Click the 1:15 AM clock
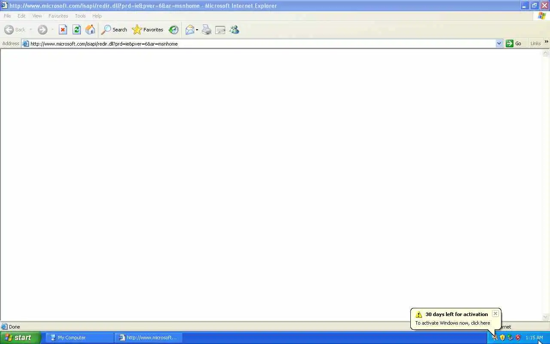550x344 pixels. pyautogui.click(x=534, y=338)
